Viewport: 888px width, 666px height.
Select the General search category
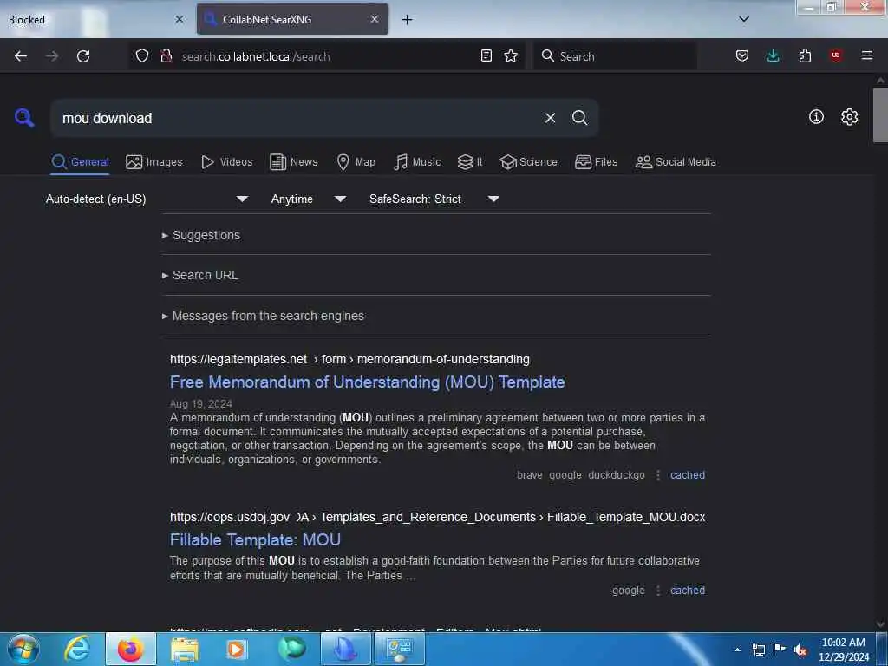(x=80, y=162)
